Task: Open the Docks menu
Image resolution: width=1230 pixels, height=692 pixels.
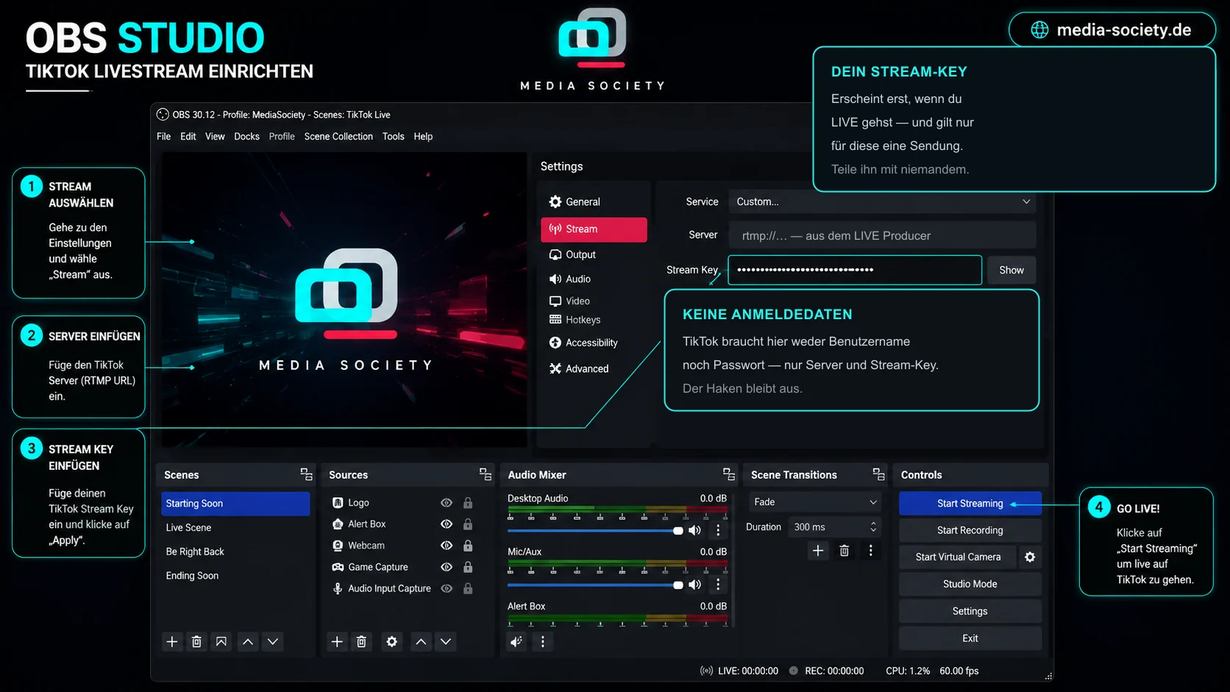Action: (x=246, y=136)
